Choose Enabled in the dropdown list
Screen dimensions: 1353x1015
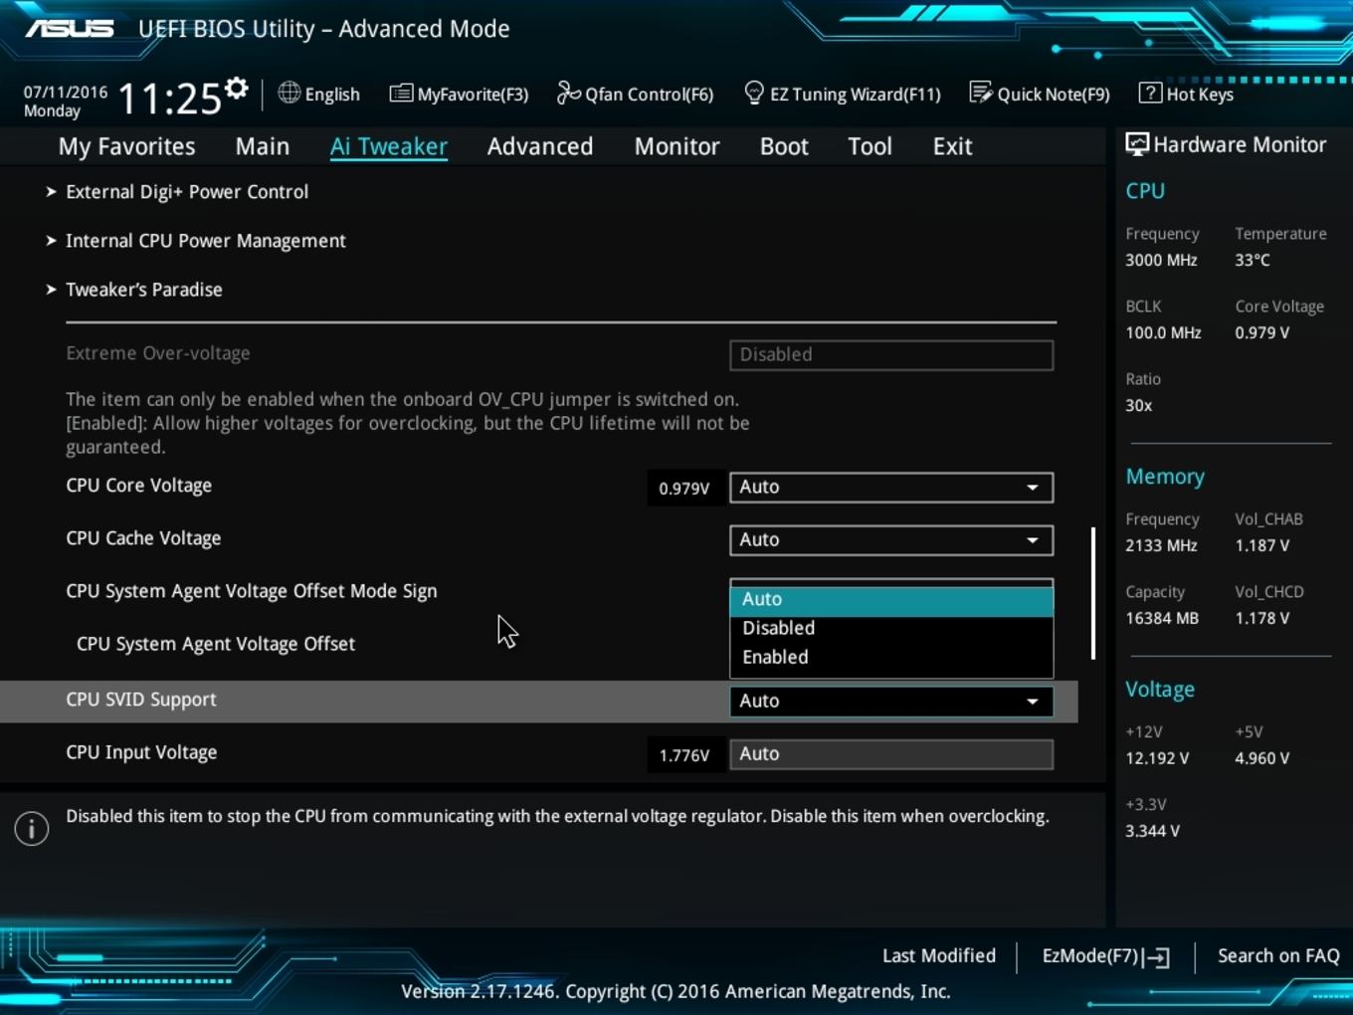pyautogui.click(x=891, y=657)
